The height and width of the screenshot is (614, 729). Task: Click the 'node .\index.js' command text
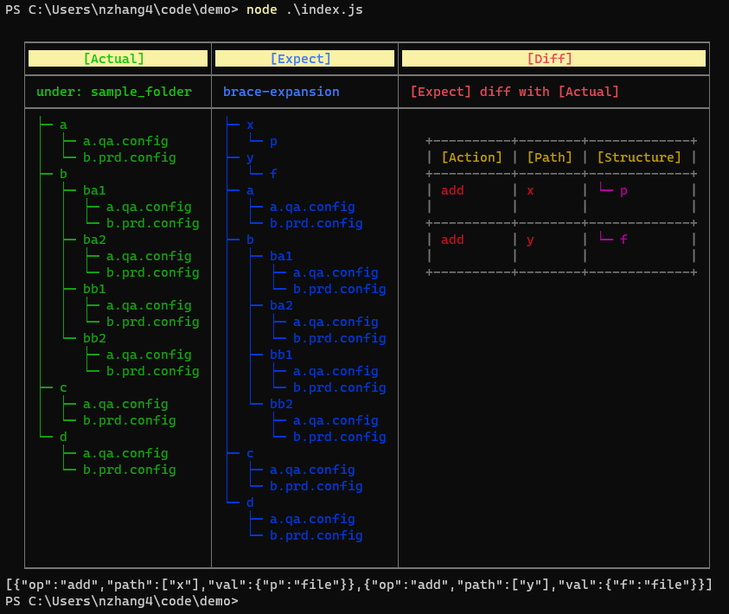click(304, 10)
